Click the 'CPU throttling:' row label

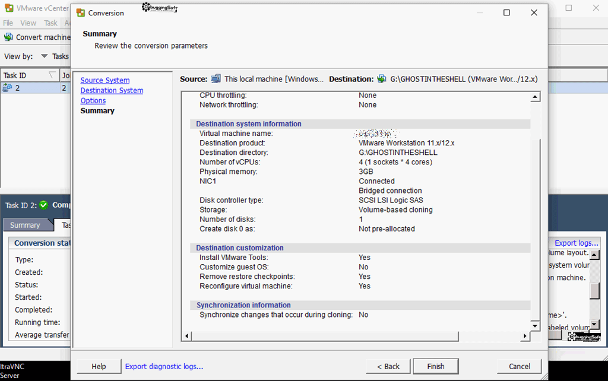pos(223,95)
